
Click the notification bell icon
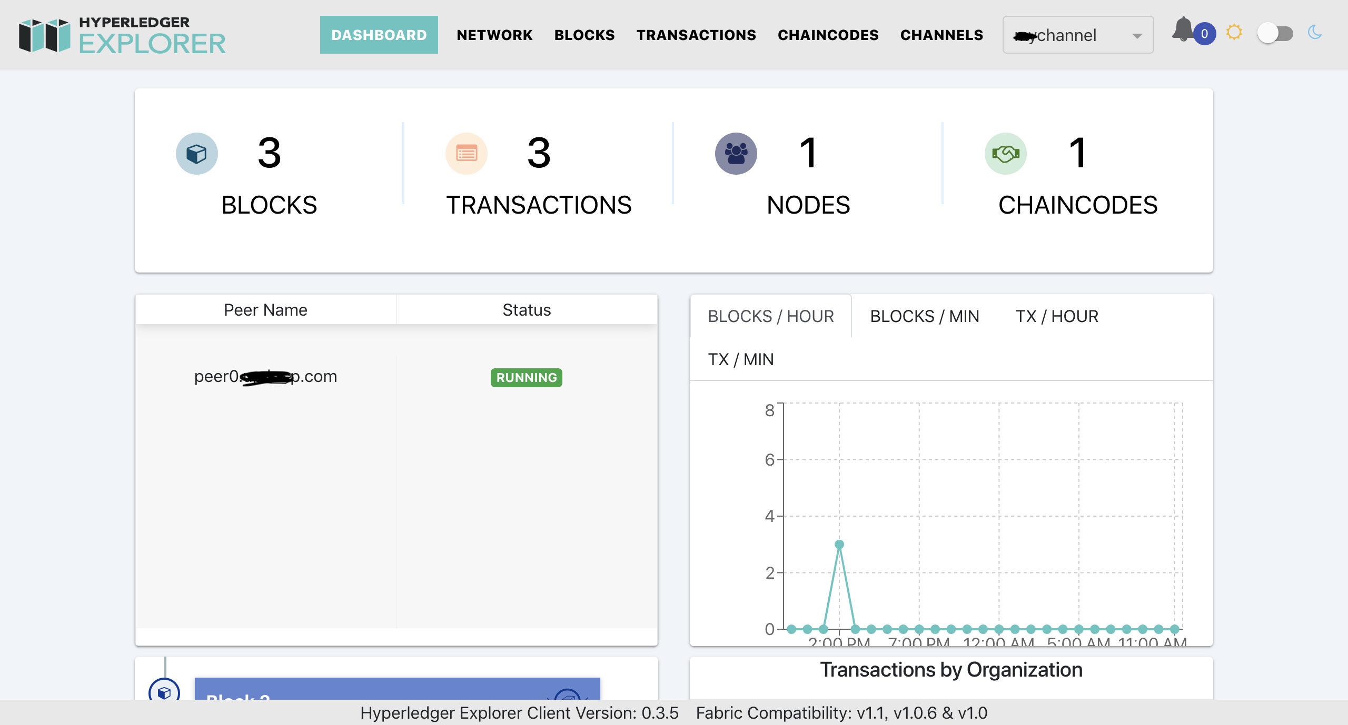click(x=1183, y=29)
